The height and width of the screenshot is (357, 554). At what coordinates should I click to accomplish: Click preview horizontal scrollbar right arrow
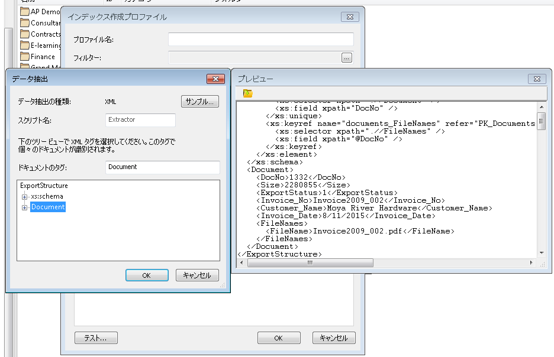pos(532,263)
